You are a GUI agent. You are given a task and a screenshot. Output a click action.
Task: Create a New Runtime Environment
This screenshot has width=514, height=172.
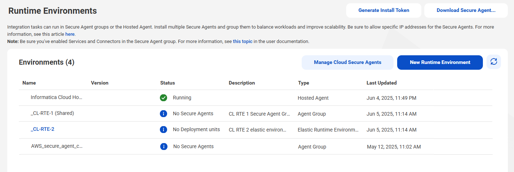[x=440, y=63]
